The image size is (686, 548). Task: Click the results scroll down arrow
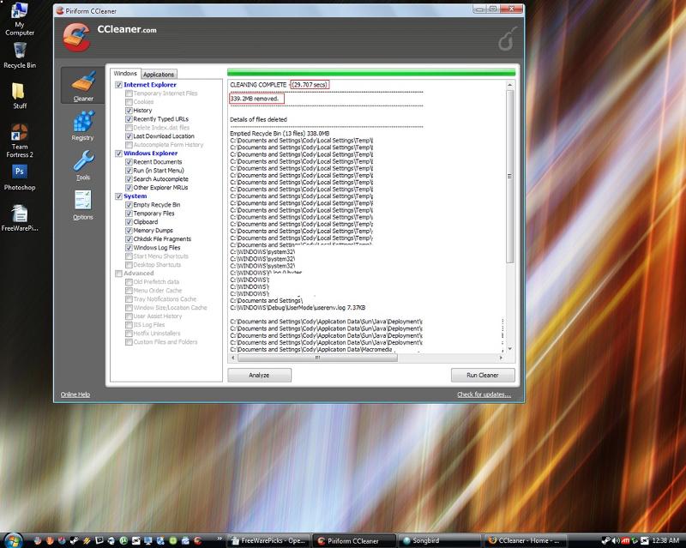(x=509, y=349)
